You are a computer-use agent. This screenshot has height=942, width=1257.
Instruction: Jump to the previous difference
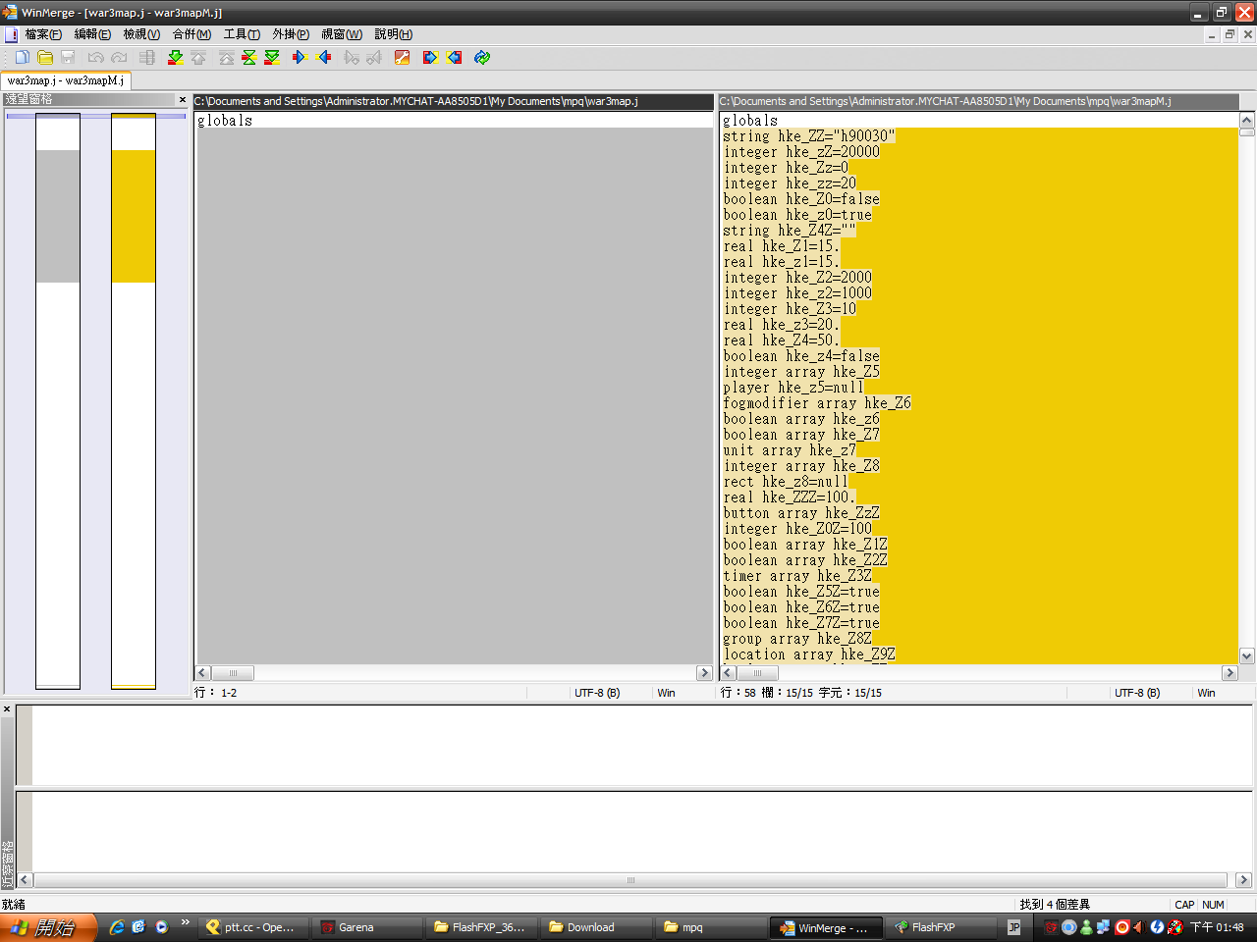[198, 58]
